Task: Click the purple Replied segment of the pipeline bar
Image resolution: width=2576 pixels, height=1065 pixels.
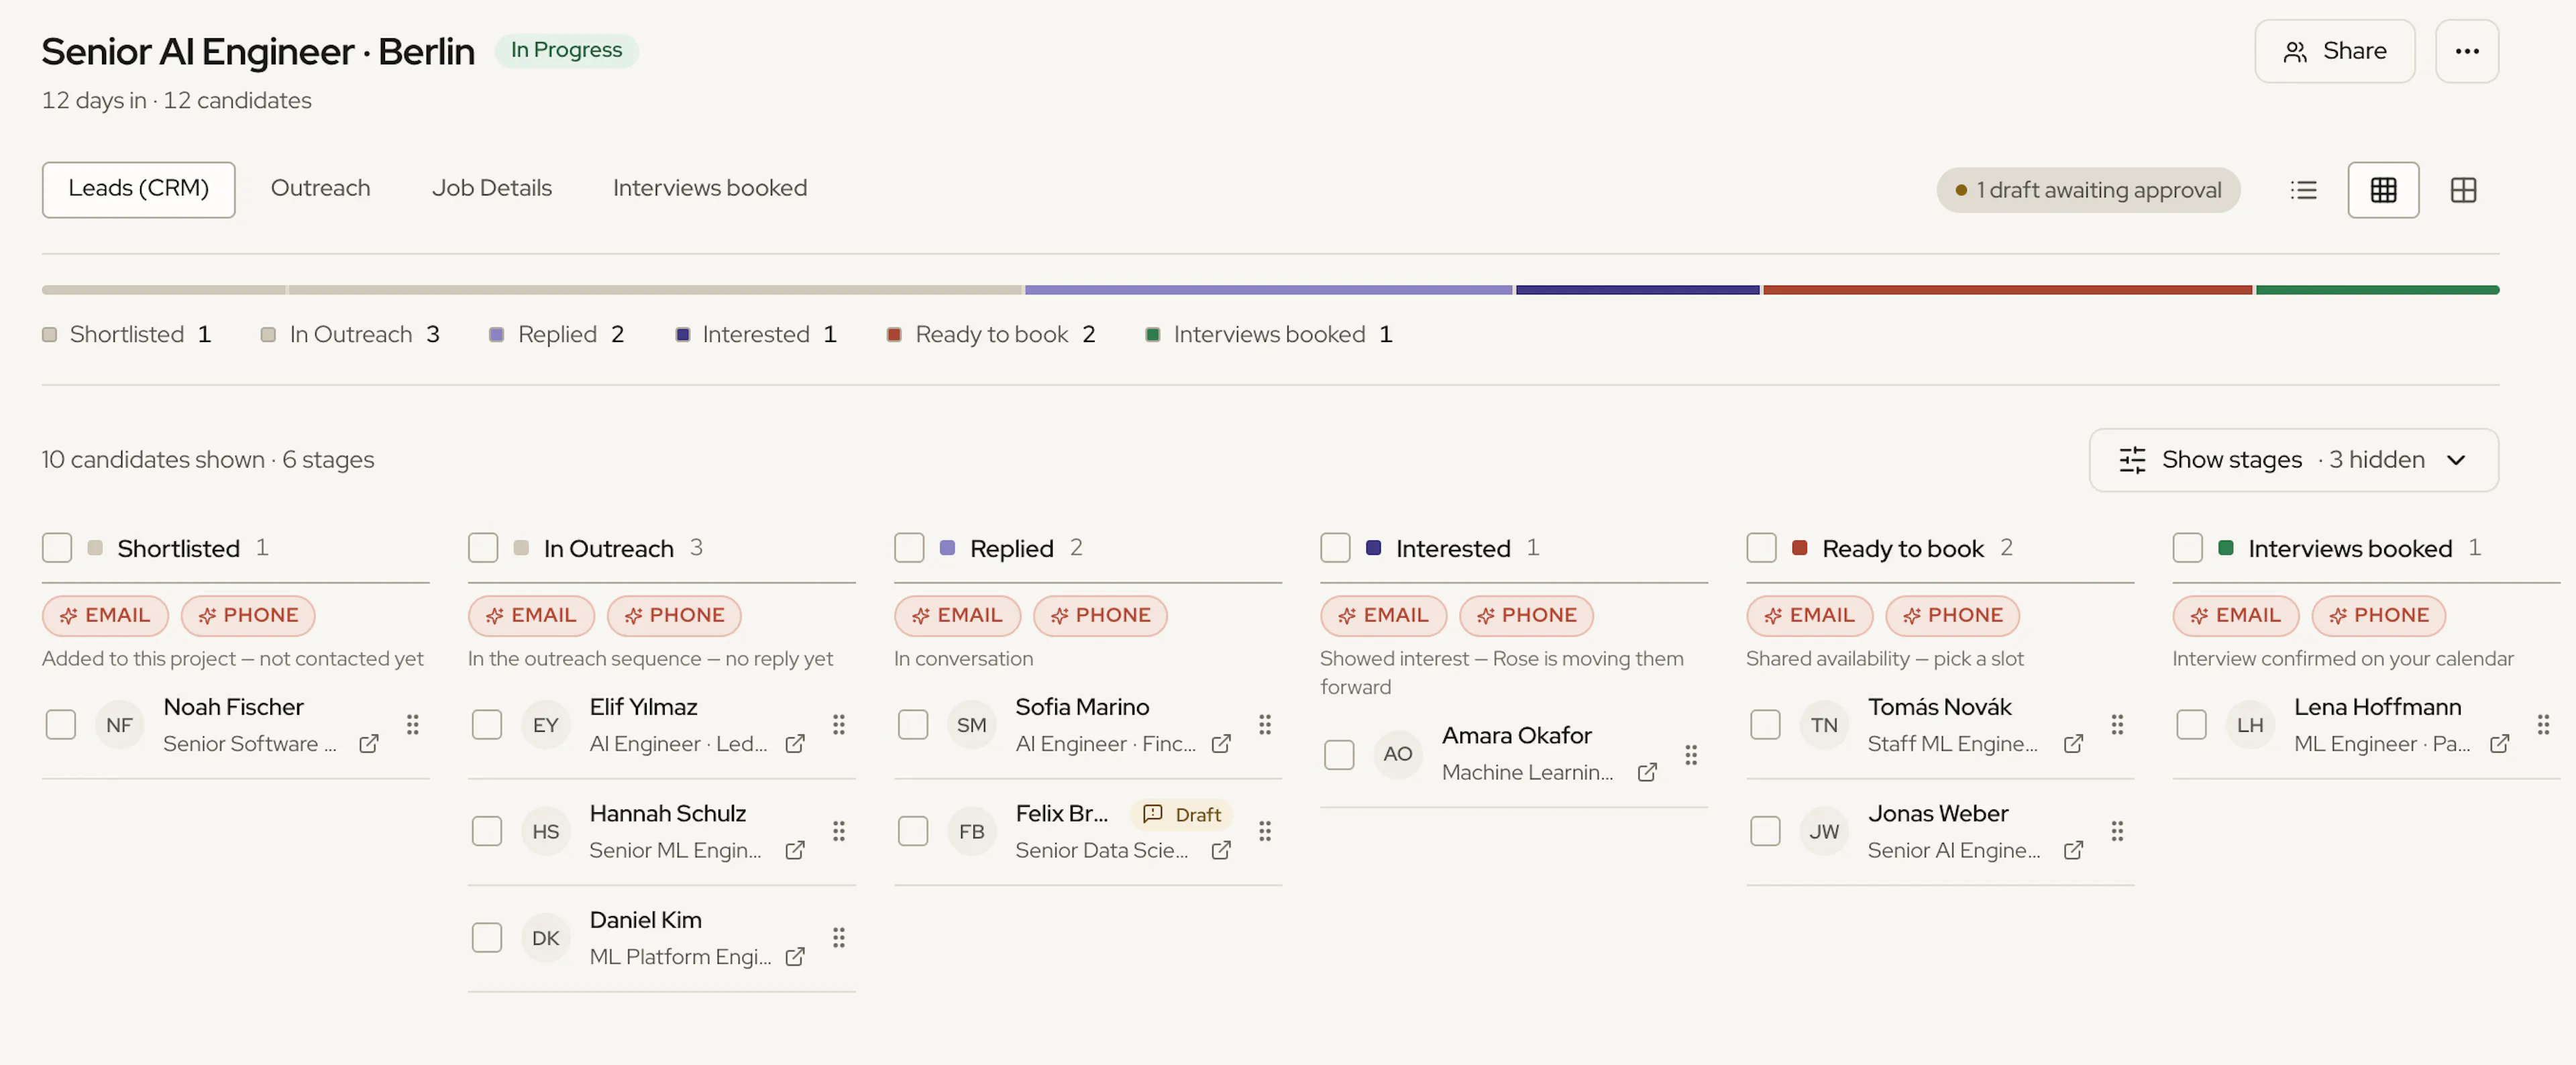Action: coord(1268,290)
